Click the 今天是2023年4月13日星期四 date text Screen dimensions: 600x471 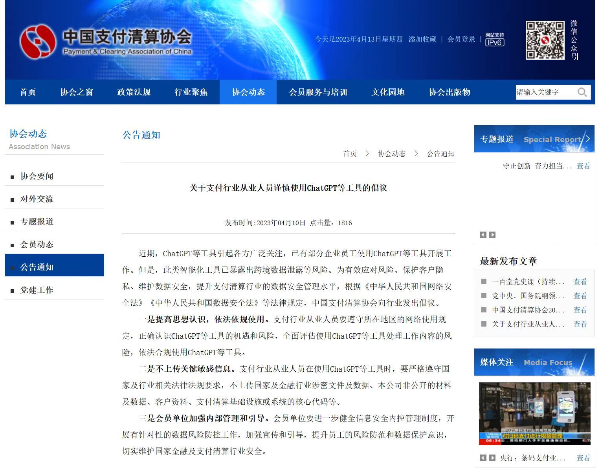click(359, 39)
